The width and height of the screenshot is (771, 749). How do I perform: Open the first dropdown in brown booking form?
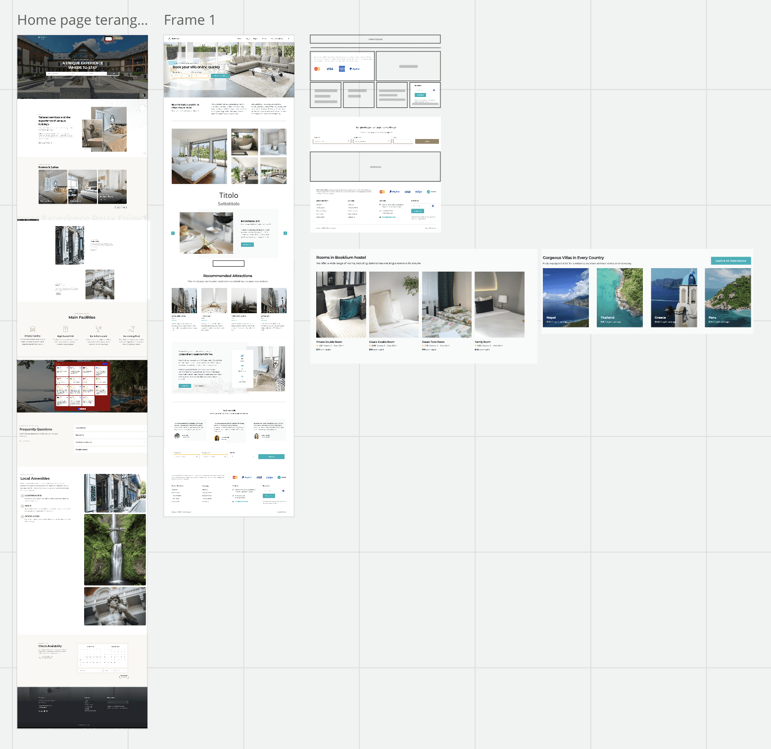click(x=332, y=141)
